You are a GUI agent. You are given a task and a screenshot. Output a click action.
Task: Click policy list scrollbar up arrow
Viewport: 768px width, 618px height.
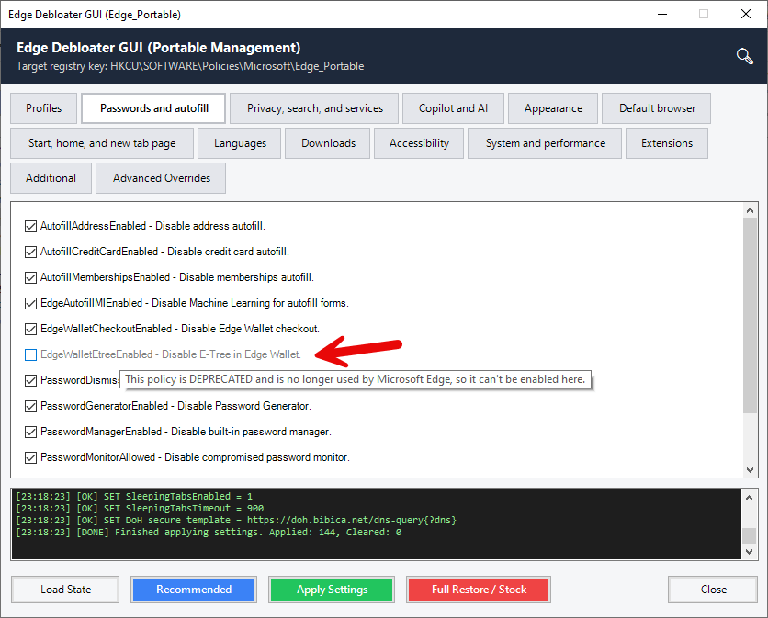click(750, 210)
